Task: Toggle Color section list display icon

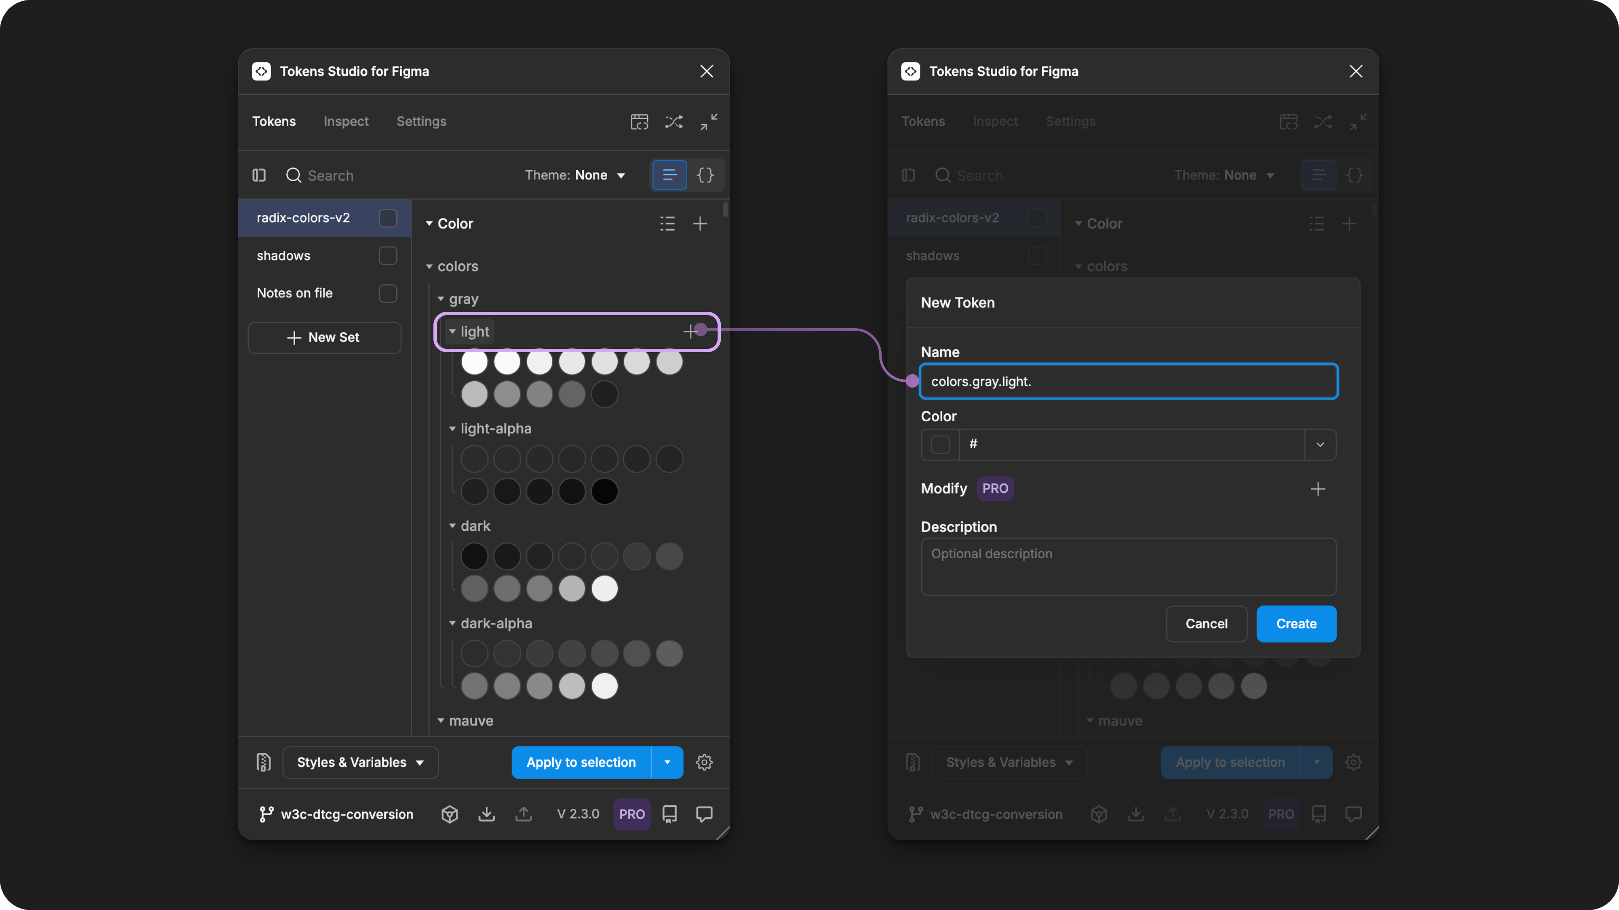Action: point(667,224)
